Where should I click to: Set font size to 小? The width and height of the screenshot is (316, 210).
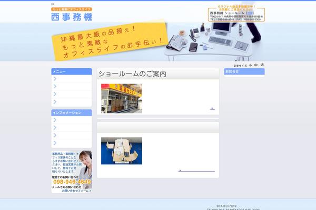tap(250, 65)
